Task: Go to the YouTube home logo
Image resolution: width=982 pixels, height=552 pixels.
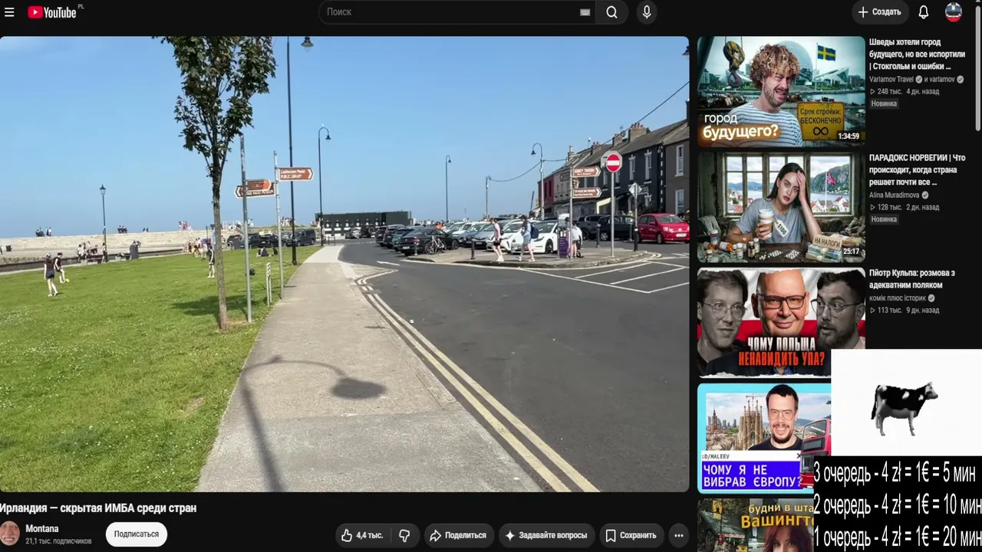Action: 51,12
